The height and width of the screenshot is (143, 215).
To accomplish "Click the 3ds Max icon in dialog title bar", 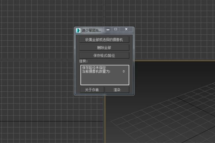I will click(x=78, y=30).
